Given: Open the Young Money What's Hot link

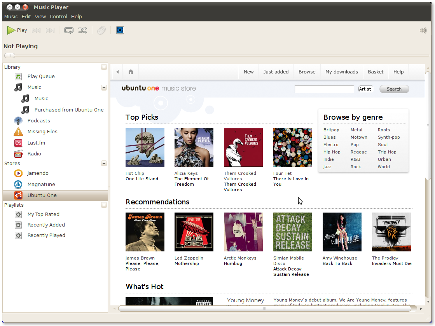Looking at the screenshot, I should (x=245, y=300).
